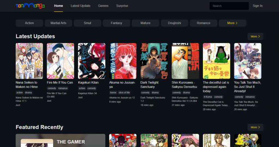
Task: Click action tag under Kagekuri Kitan
Action: [x=82, y=88]
